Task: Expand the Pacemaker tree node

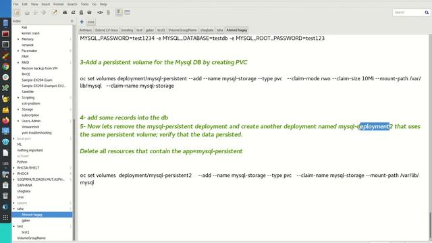Action: pyautogui.click(x=18, y=51)
